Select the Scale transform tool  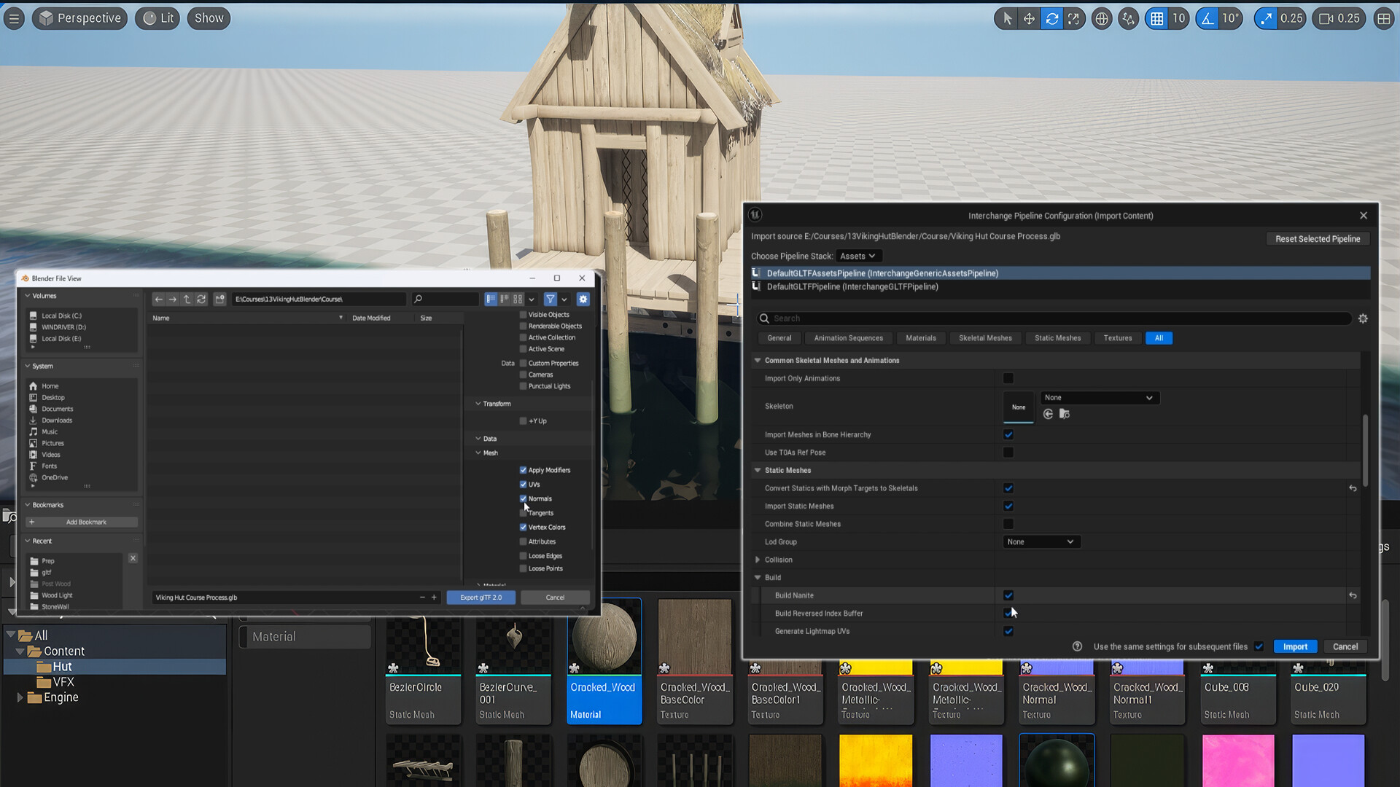click(x=1074, y=18)
